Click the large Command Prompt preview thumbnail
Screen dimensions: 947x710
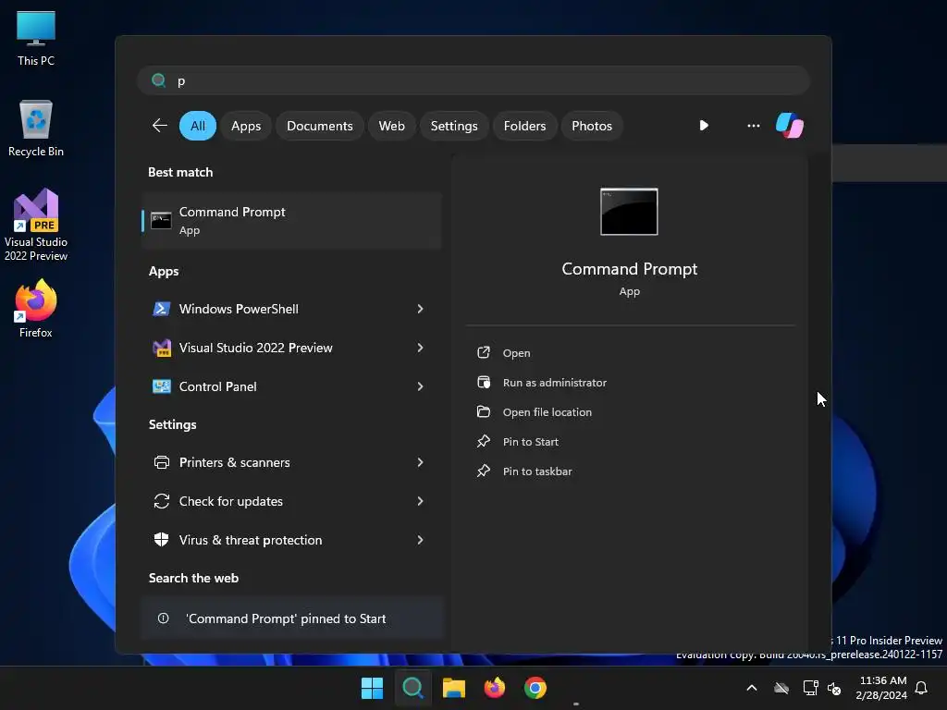point(629,212)
